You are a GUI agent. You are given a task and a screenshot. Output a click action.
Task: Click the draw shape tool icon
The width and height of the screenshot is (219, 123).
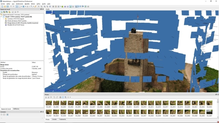pos(31,7)
